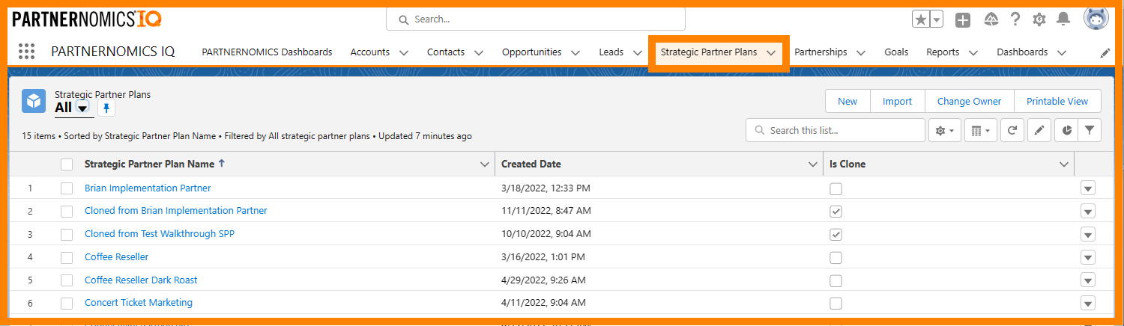Toggle Is Clone for Coffee Reseller Dark Roast
The image size is (1124, 326).
(836, 281)
